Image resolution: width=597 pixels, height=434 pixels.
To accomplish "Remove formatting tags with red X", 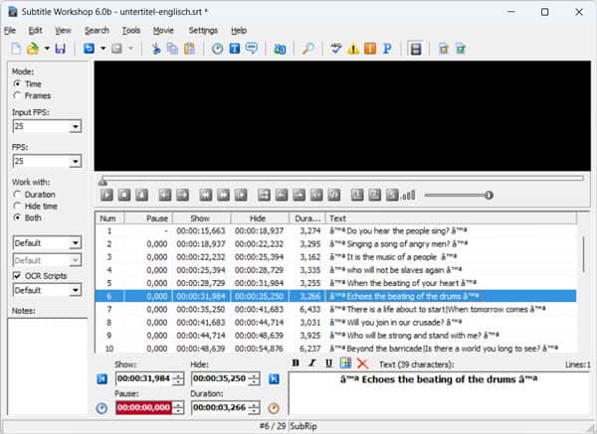I will click(362, 363).
